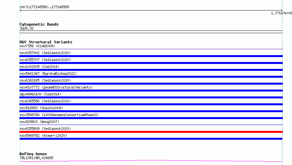
Task: Click the 1.77147e+08 scale value
Action: 282,13
